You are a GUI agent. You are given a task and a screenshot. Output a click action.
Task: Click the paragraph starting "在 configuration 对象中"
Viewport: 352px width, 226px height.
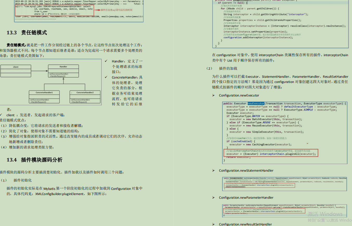point(280,58)
